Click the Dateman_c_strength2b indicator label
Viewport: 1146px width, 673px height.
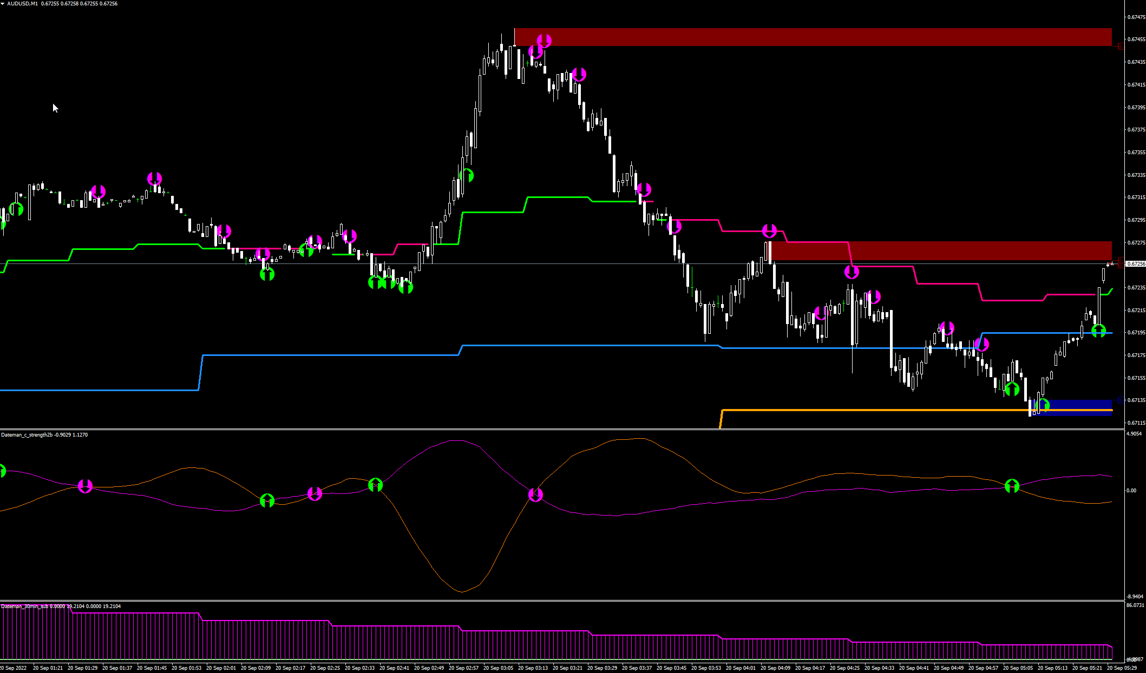coord(27,435)
